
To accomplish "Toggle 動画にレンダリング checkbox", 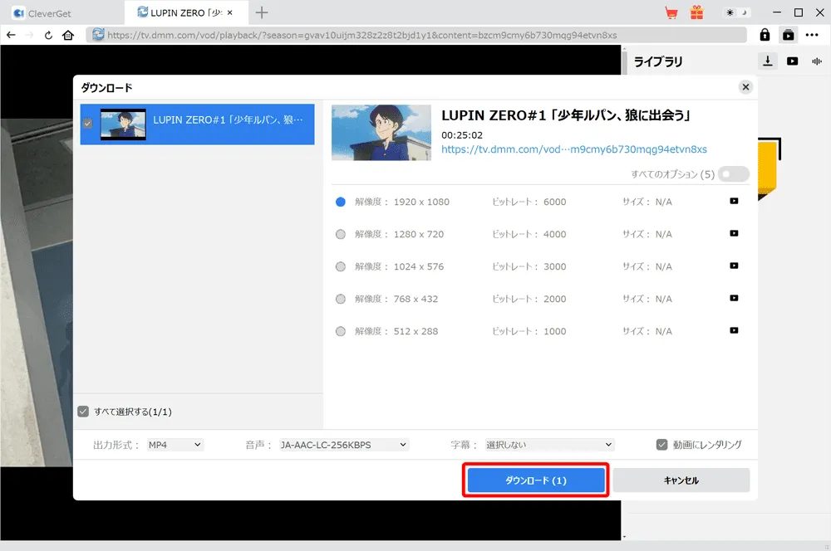I will [x=662, y=445].
